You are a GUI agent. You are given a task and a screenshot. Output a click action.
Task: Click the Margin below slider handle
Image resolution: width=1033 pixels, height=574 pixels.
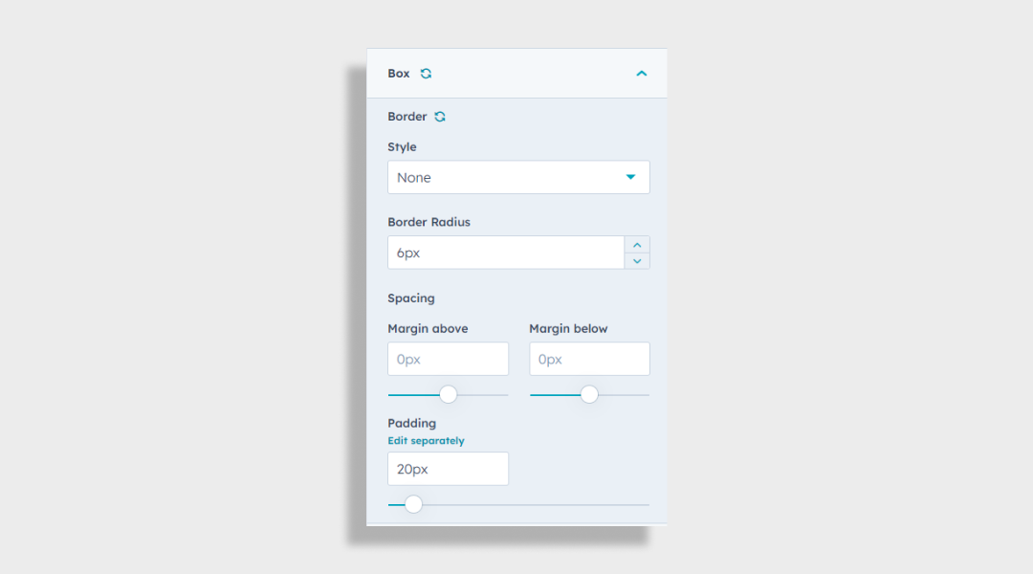coord(589,394)
